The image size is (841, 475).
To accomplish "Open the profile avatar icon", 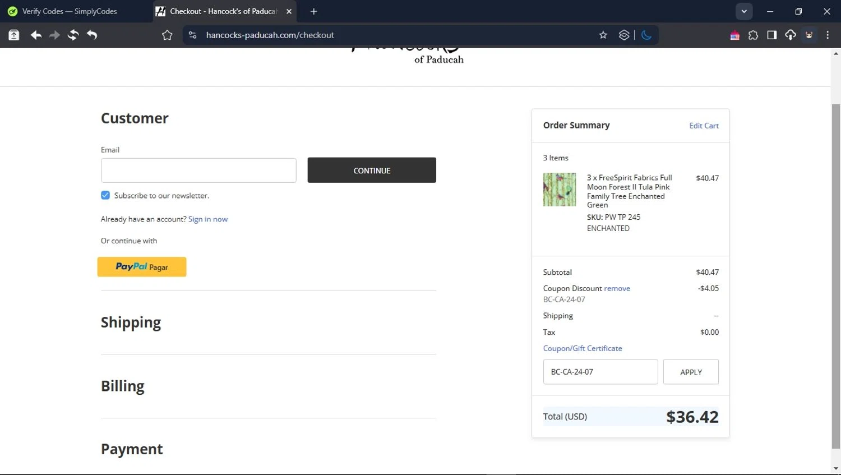I will 809,35.
